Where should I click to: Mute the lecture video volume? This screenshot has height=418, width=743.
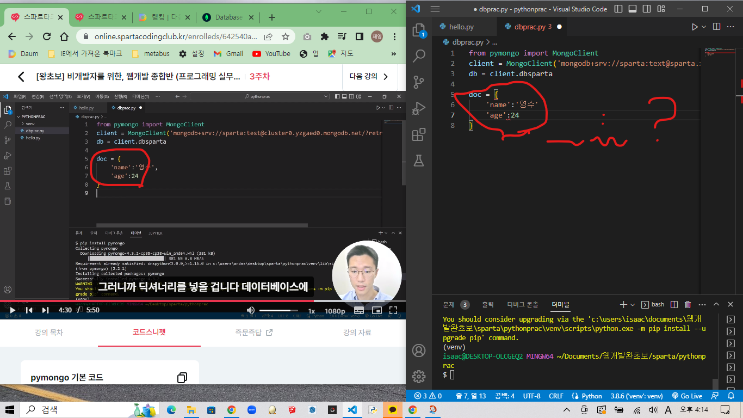[251, 310]
